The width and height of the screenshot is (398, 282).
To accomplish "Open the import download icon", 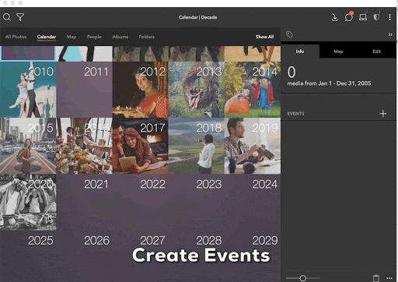I will point(334,17).
